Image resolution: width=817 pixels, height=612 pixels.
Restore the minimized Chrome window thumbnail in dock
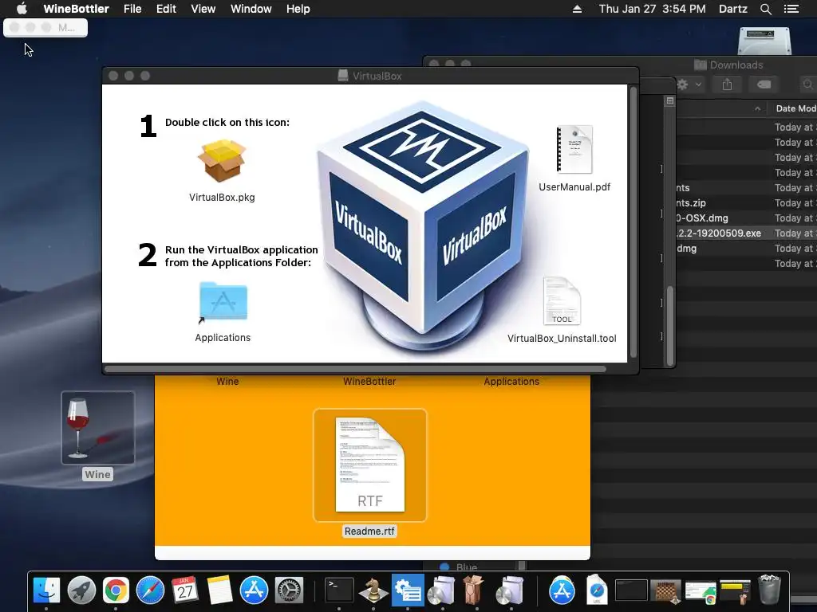click(x=701, y=592)
